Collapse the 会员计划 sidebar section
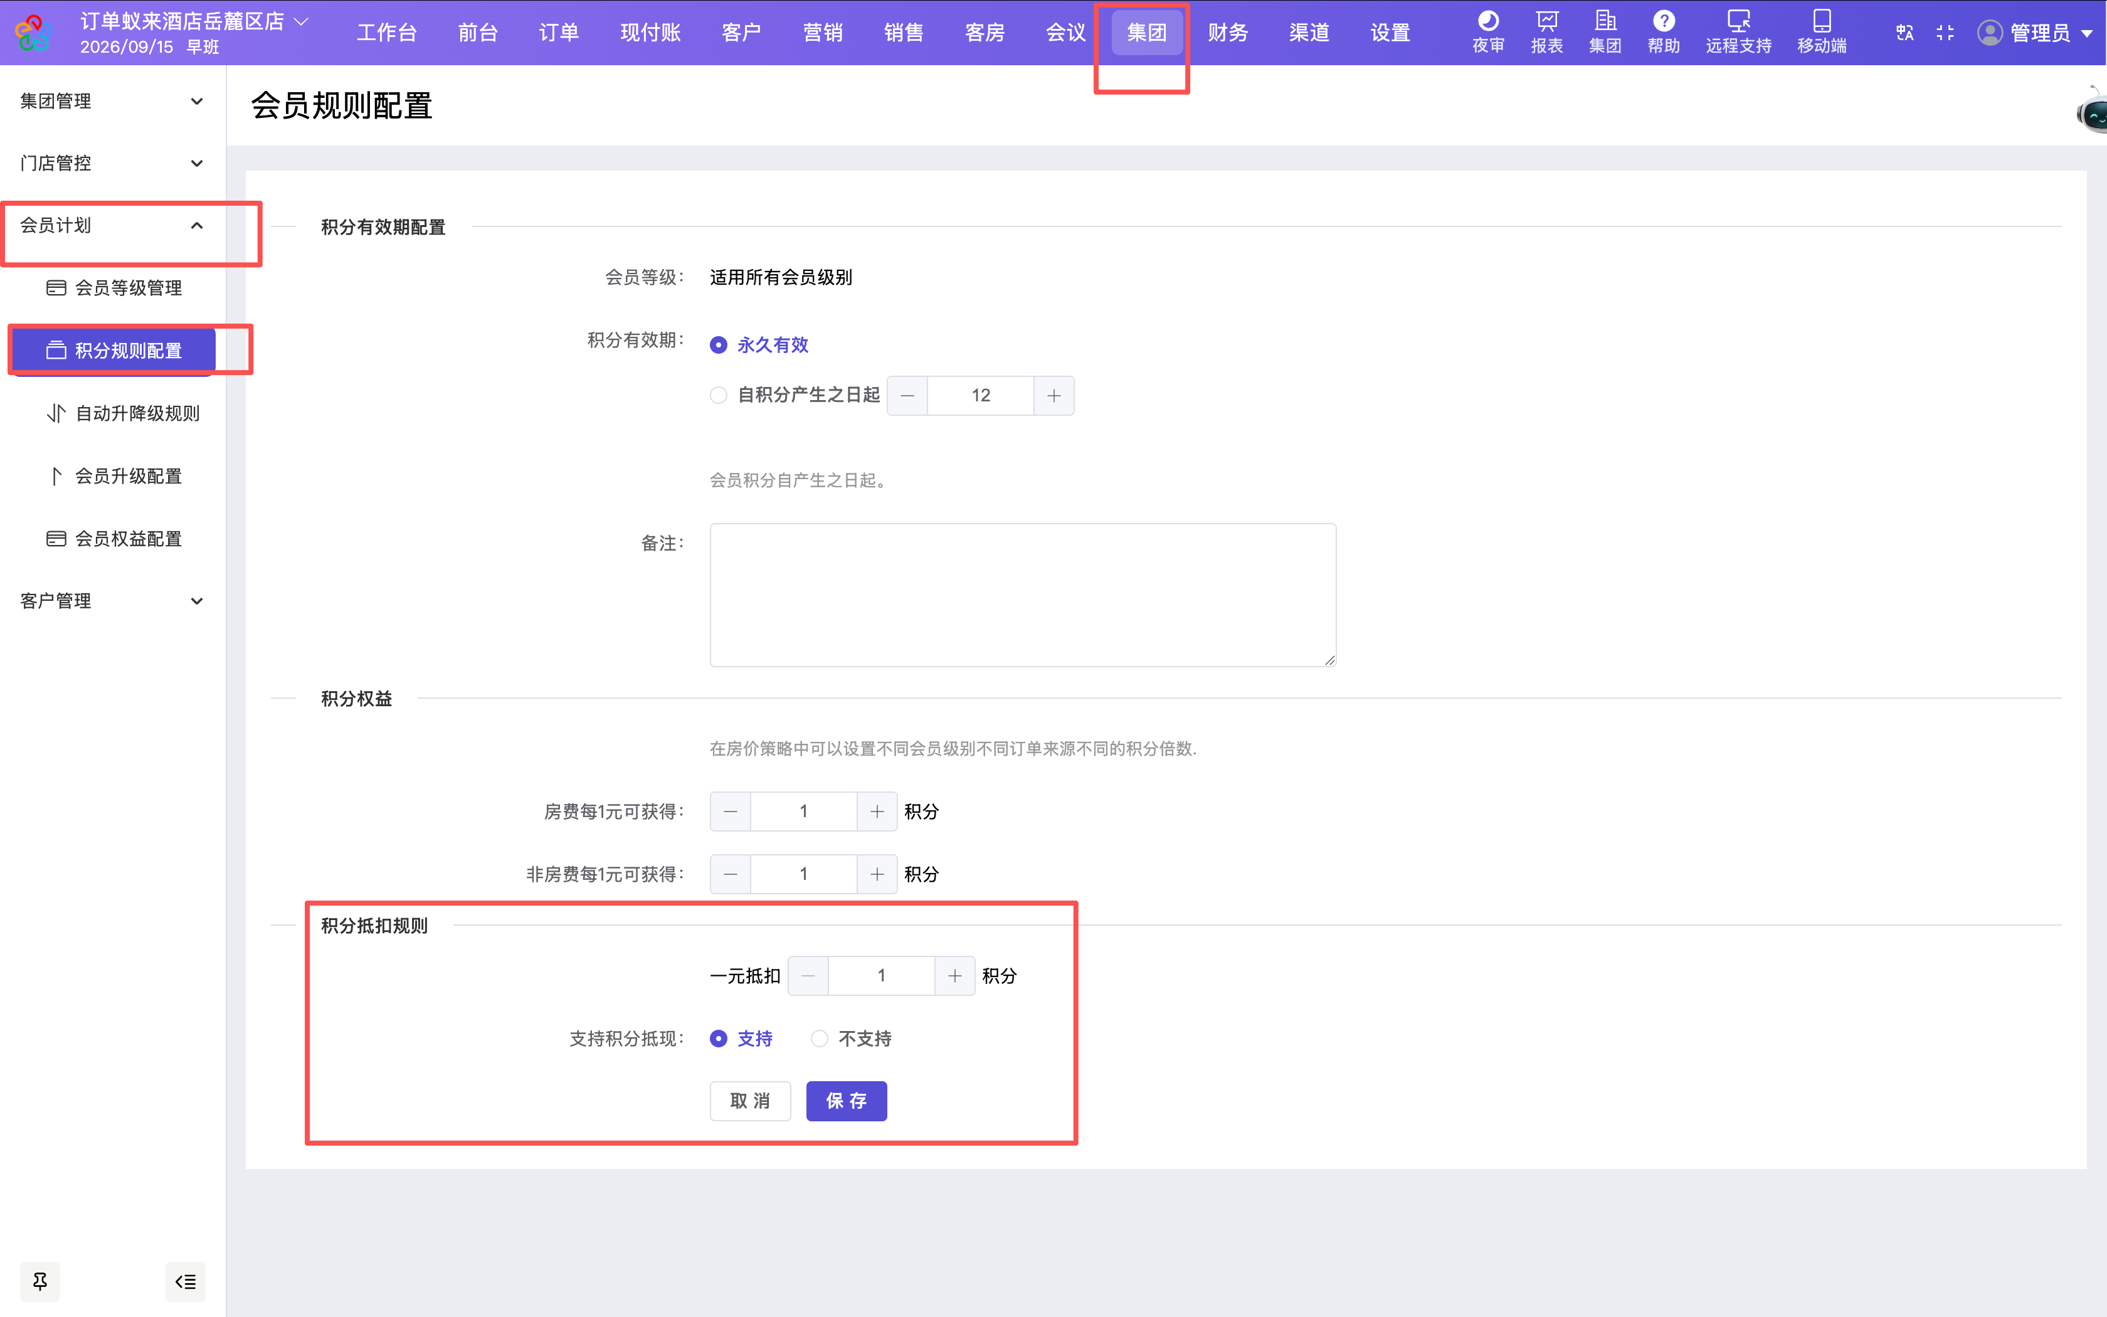This screenshot has width=2107, height=1317. 112,226
